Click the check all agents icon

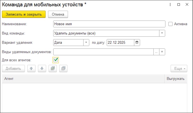pyautogui.click(x=52, y=69)
